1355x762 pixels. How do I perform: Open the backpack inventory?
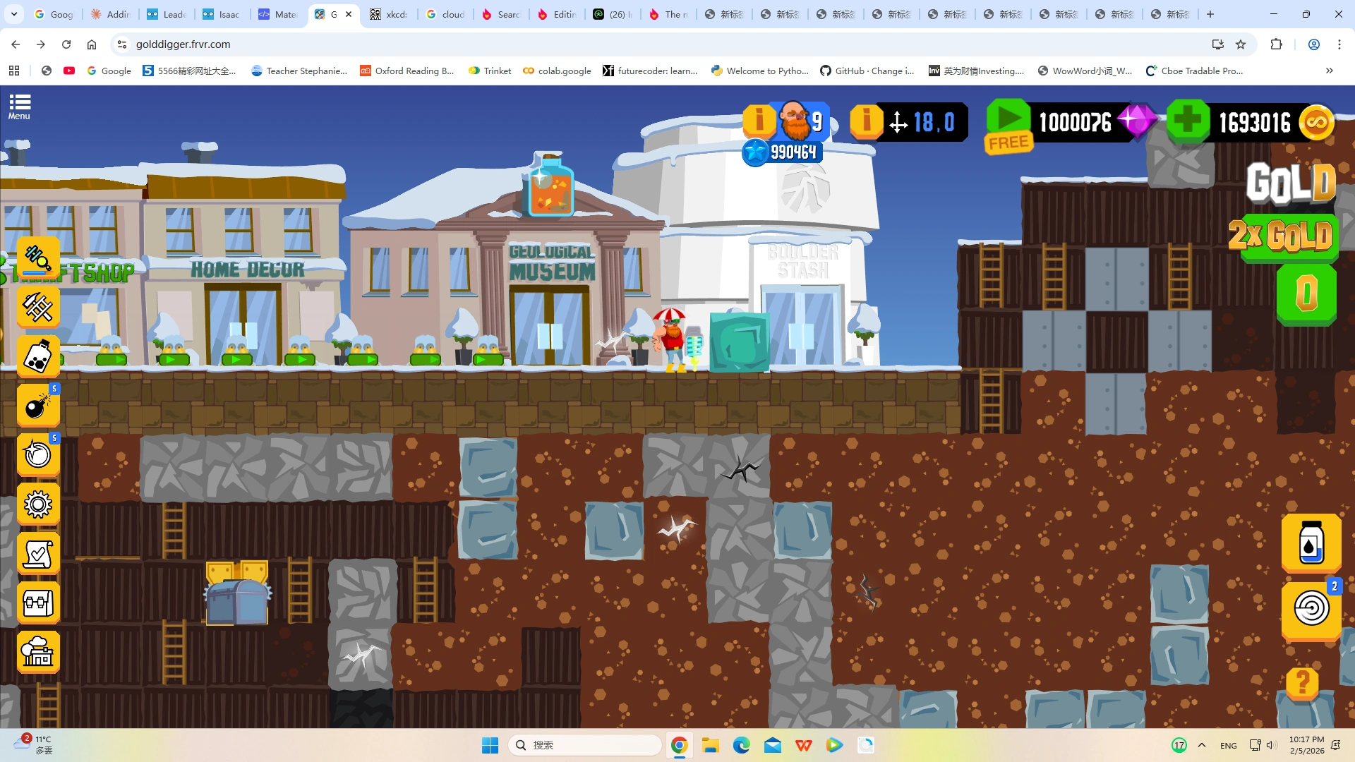point(38,603)
